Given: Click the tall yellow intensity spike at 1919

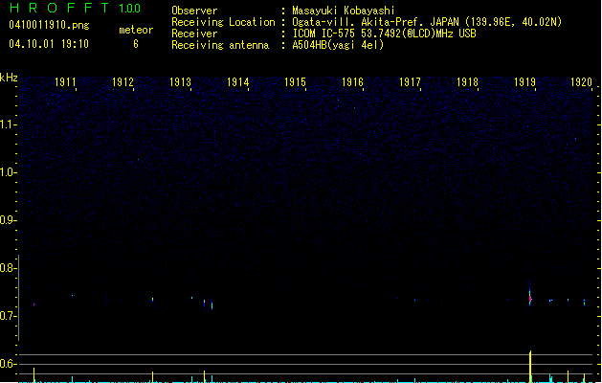Looking at the screenshot, I should [530, 367].
